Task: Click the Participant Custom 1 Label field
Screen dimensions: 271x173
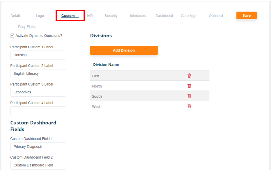Action: pos(38,55)
